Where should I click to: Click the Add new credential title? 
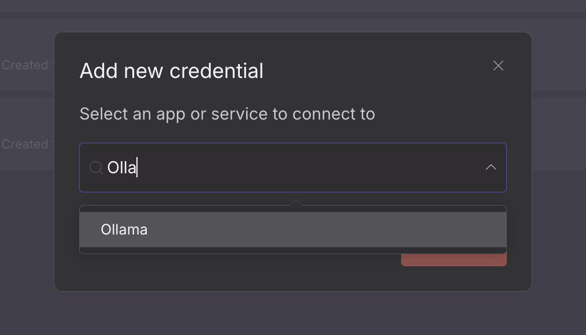coord(171,70)
